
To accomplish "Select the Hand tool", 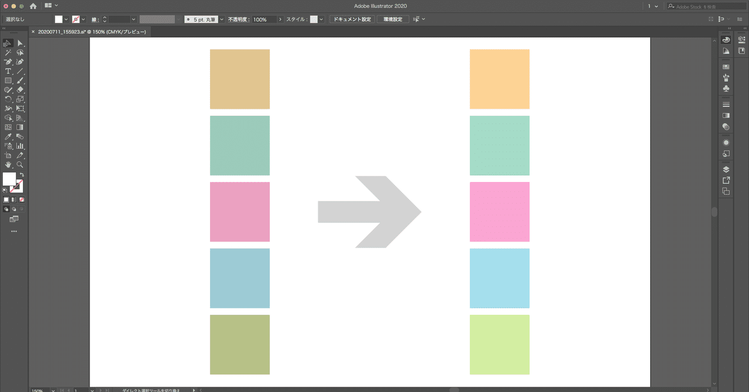I will tap(8, 164).
